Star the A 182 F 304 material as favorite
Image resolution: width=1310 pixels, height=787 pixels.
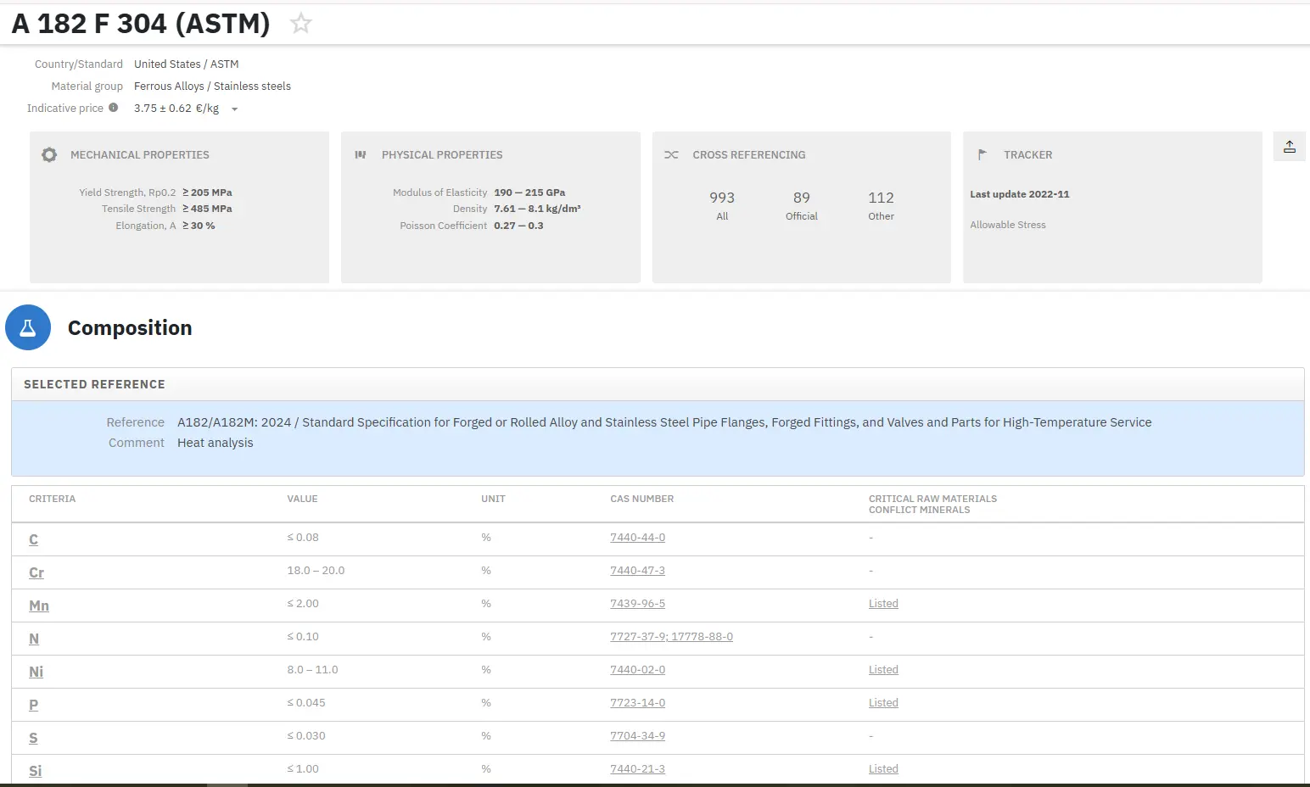tap(300, 23)
